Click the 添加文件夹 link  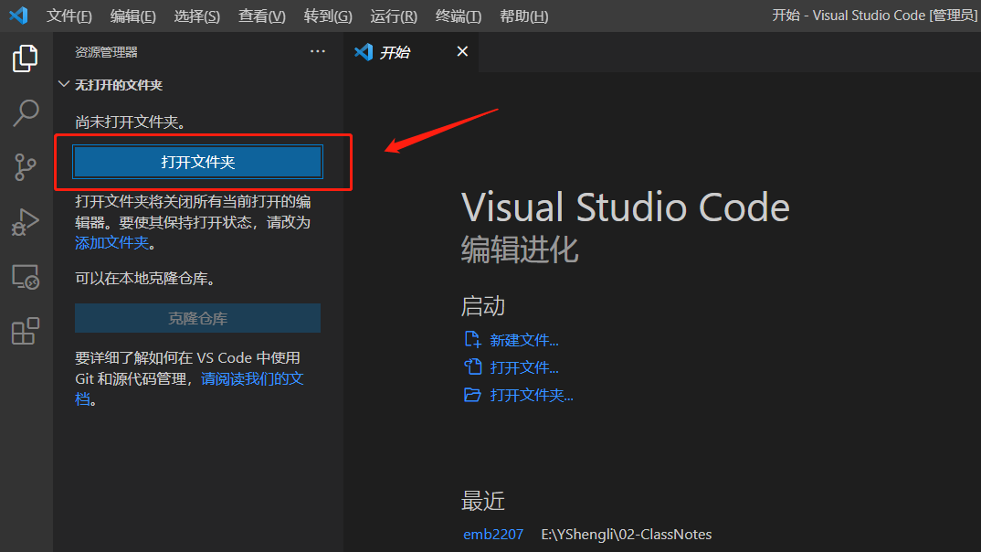pos(112,243)
